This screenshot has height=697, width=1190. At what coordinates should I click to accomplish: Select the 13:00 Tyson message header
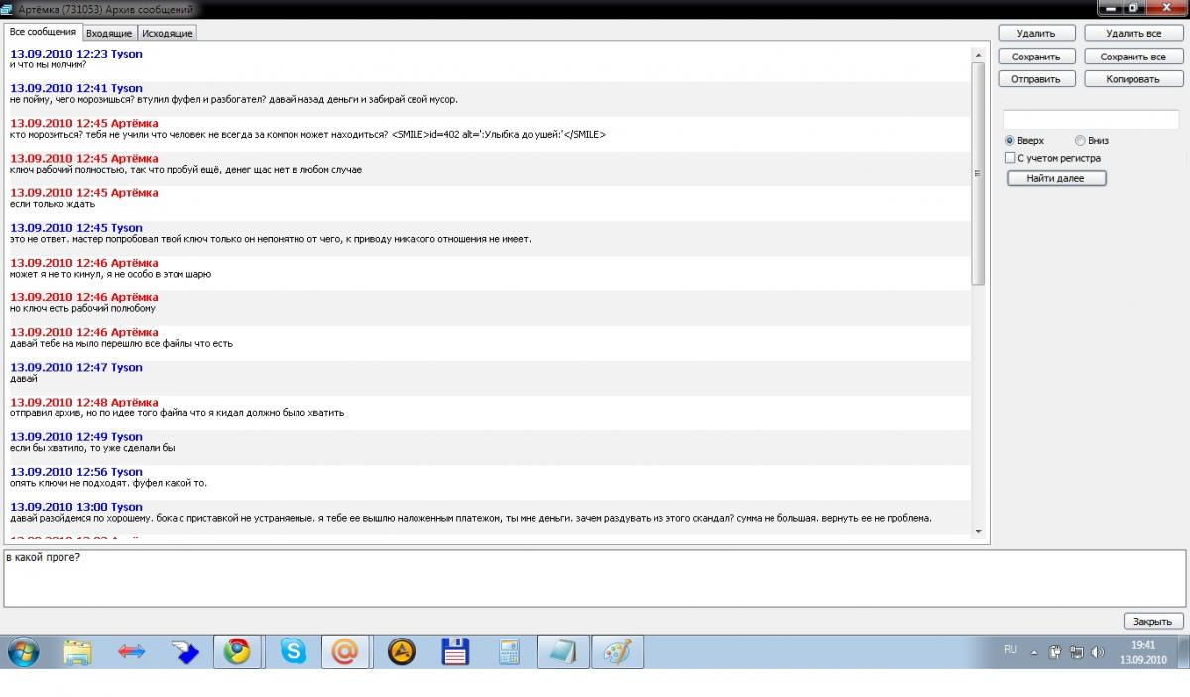pos(76,507)
